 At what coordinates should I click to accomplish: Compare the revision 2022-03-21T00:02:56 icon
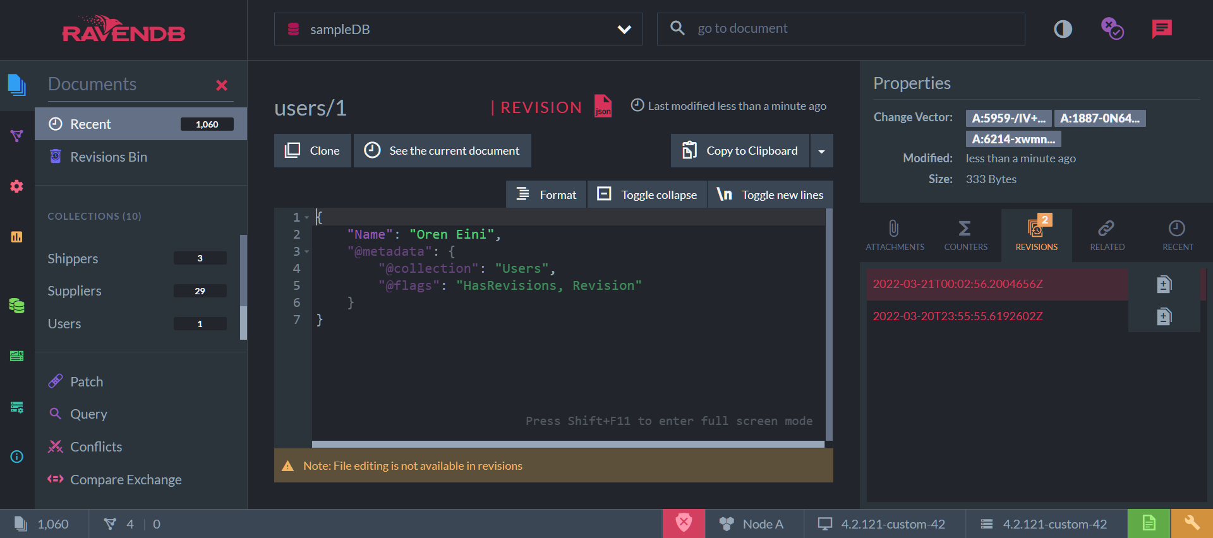1164,284
